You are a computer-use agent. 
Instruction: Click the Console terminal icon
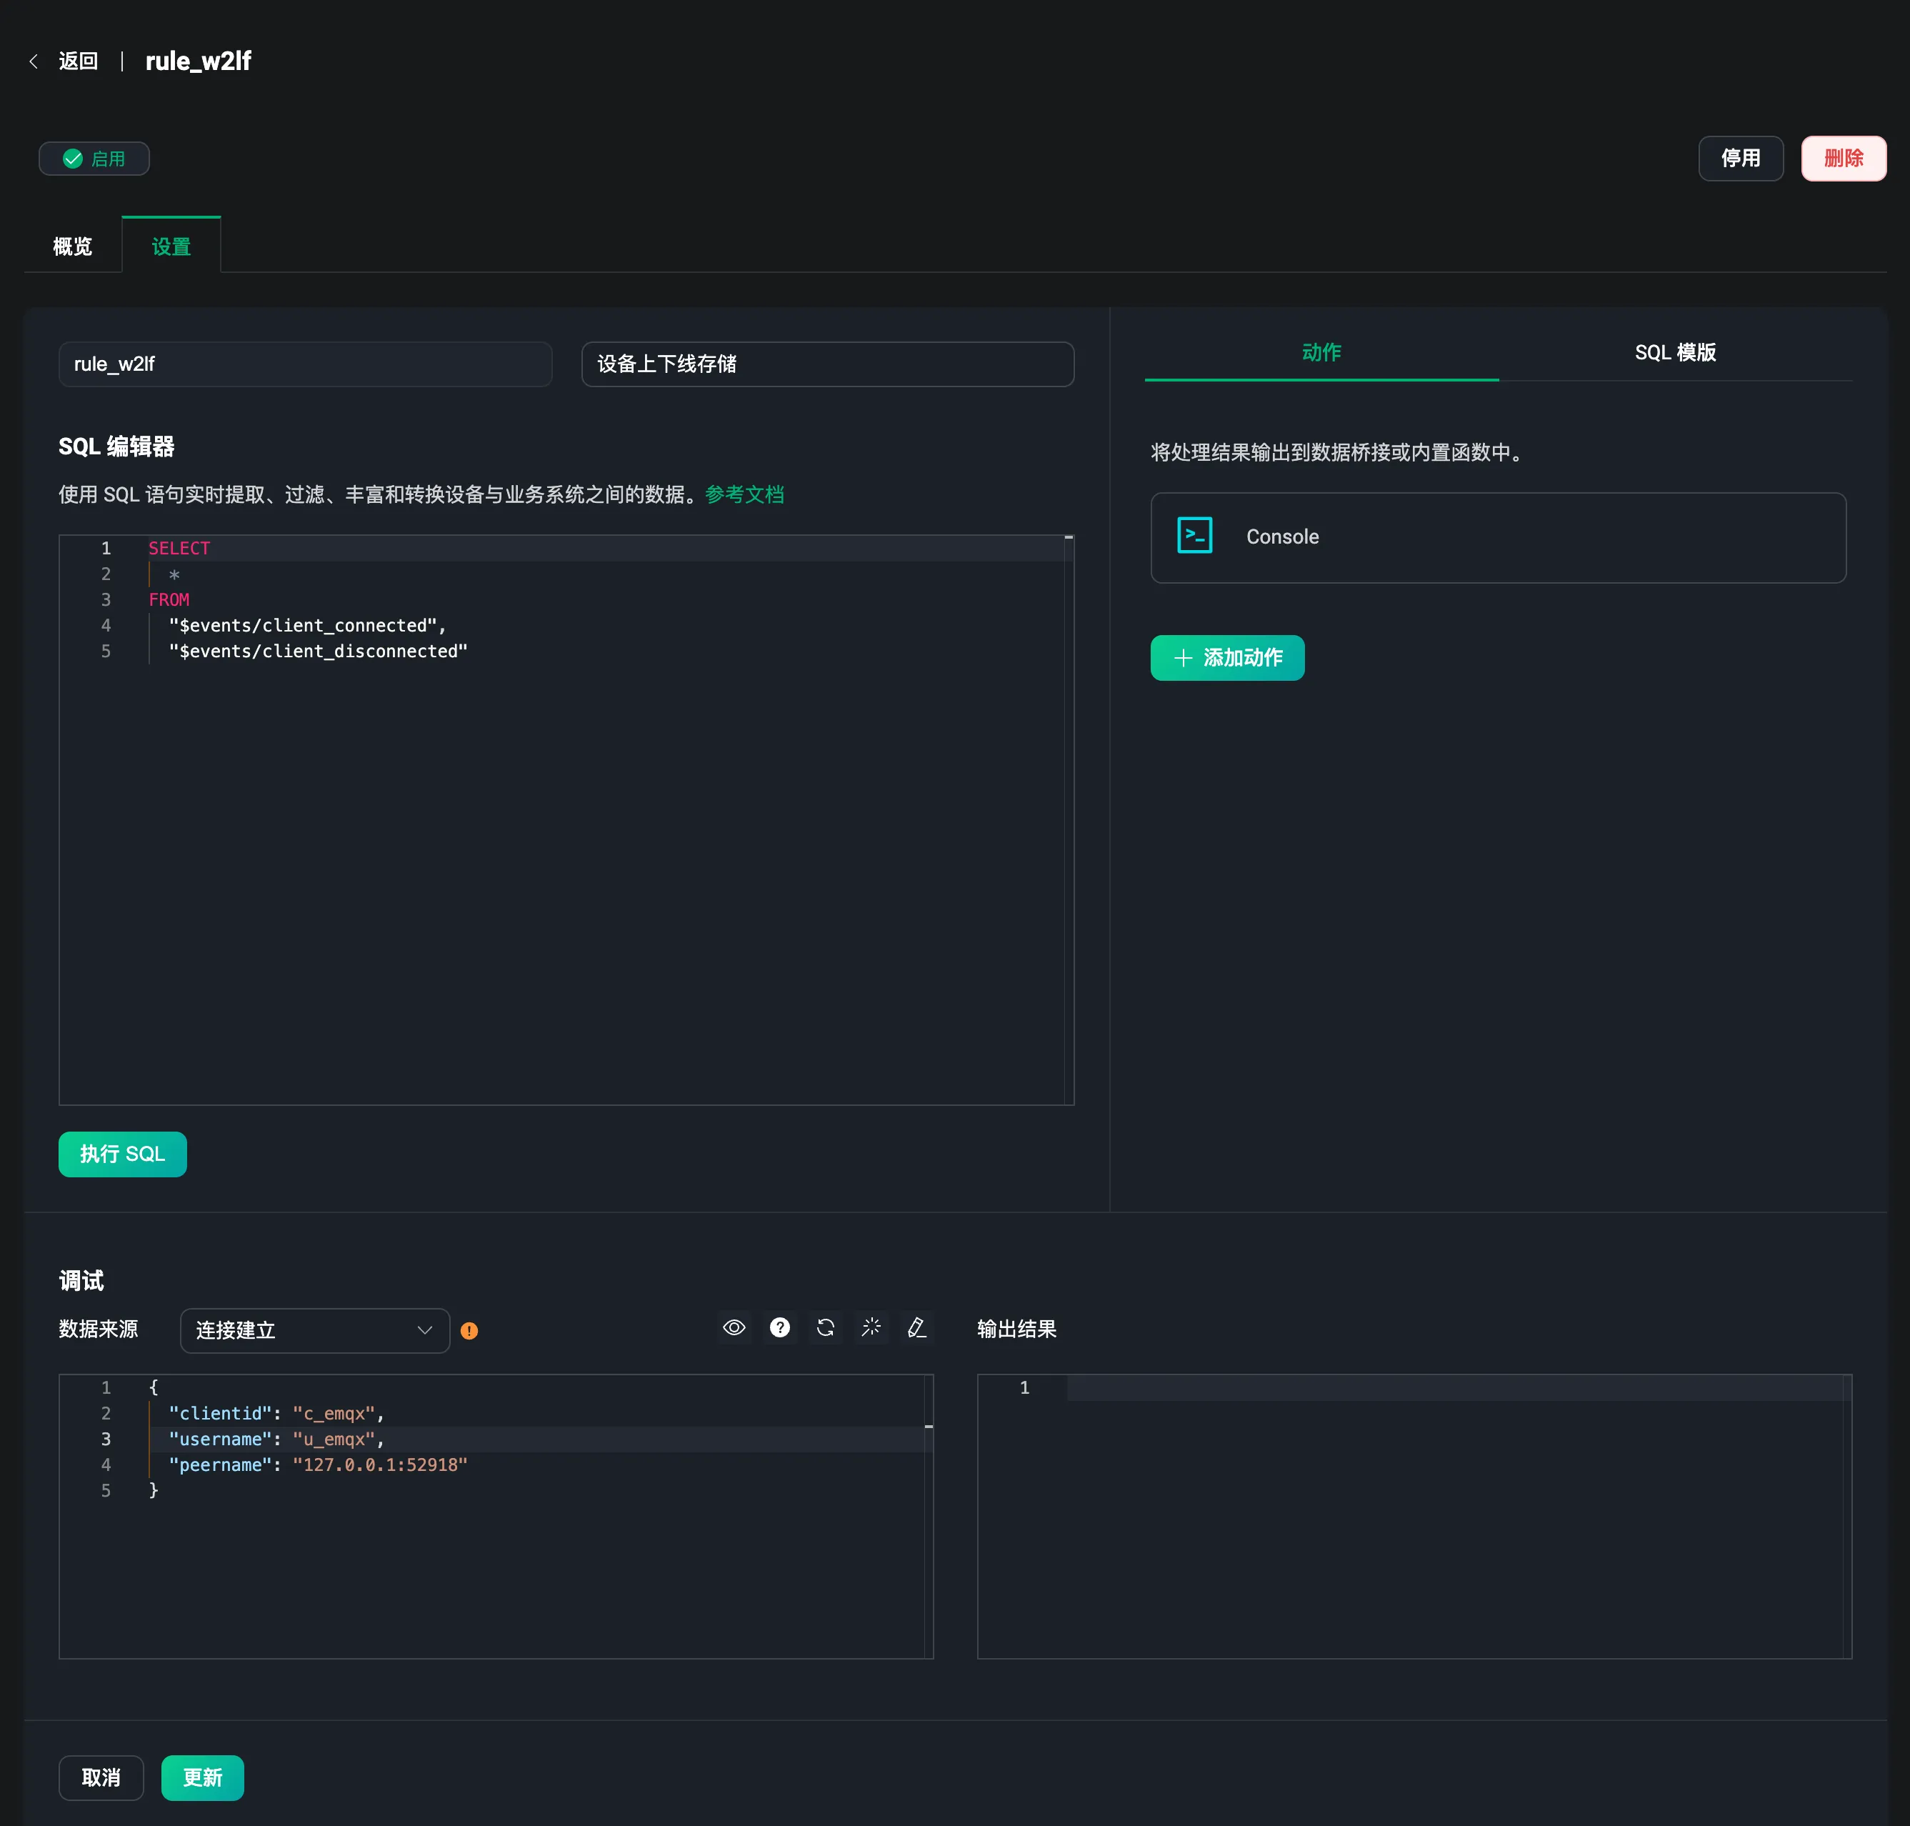[1195, 535]
